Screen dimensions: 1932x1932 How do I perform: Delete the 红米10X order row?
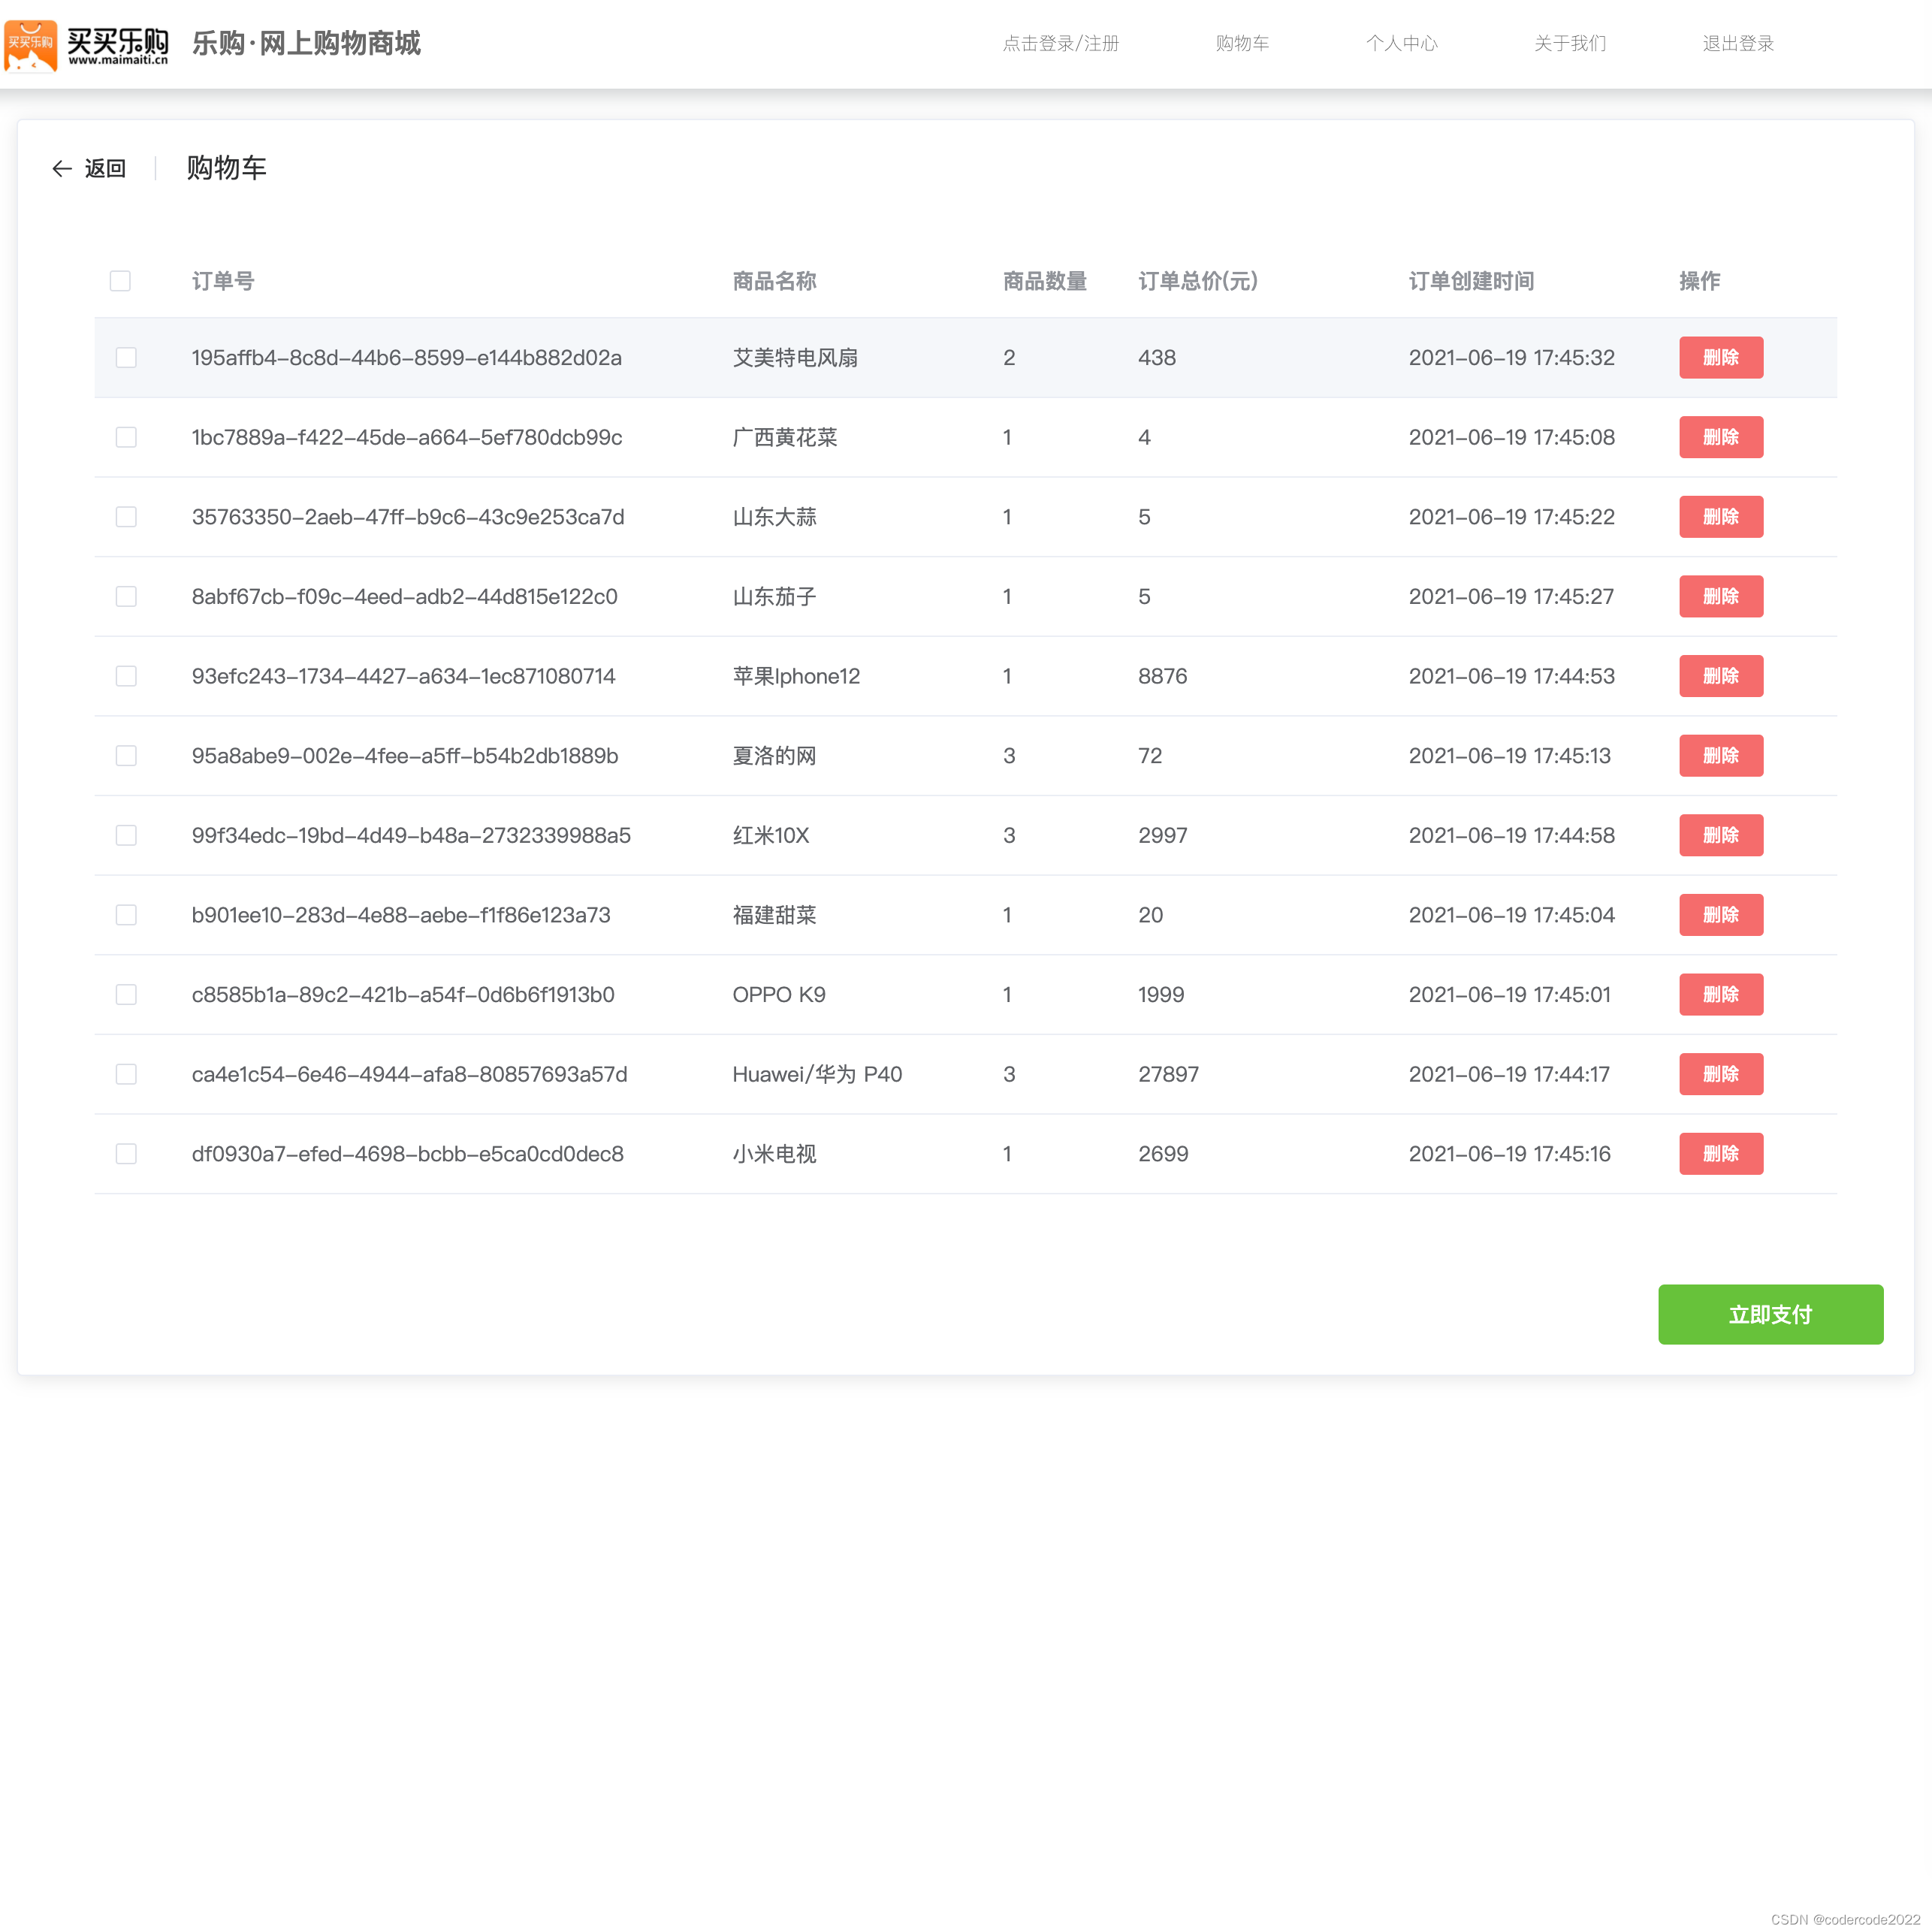pos(1720,835)
